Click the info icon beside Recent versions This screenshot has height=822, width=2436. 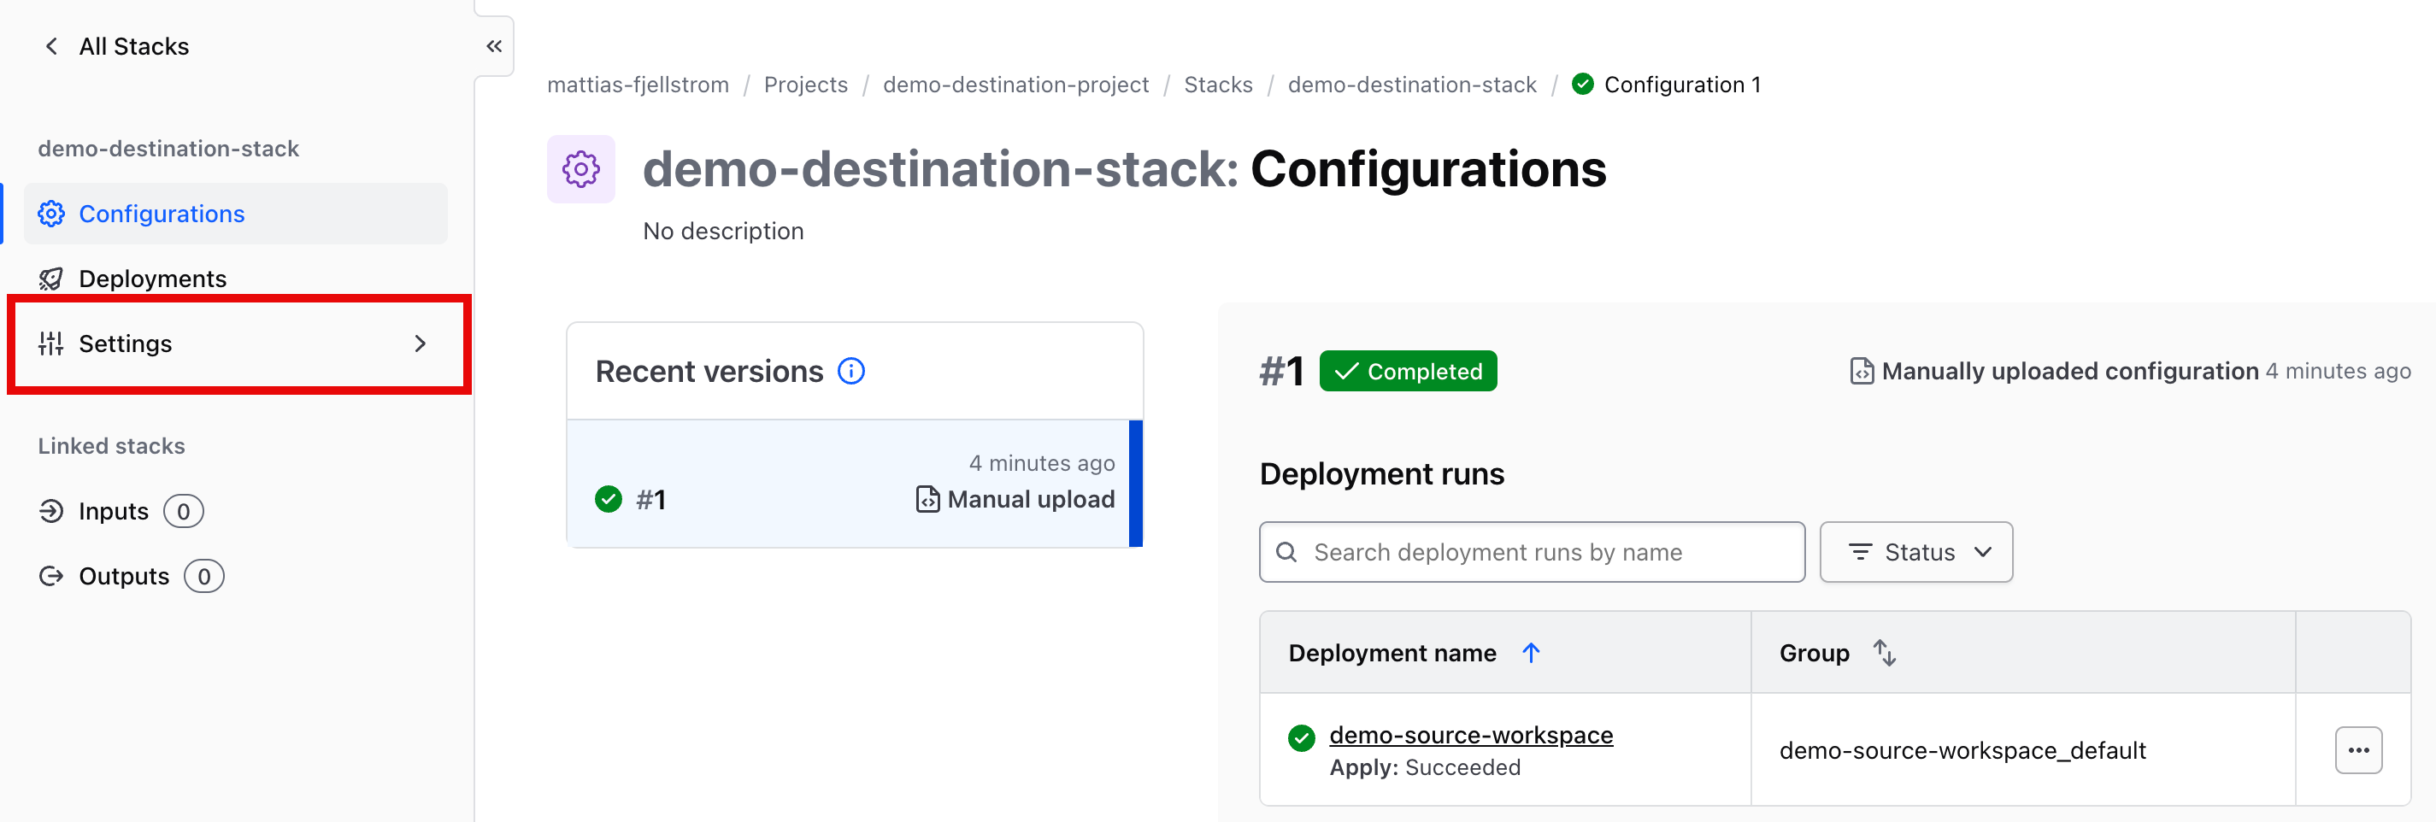(x=851, y=370)
